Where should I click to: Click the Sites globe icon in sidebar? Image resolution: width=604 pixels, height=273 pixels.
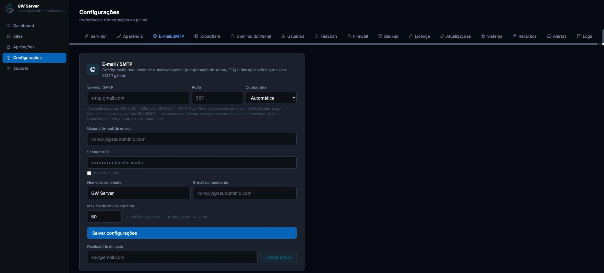(8, 36)
